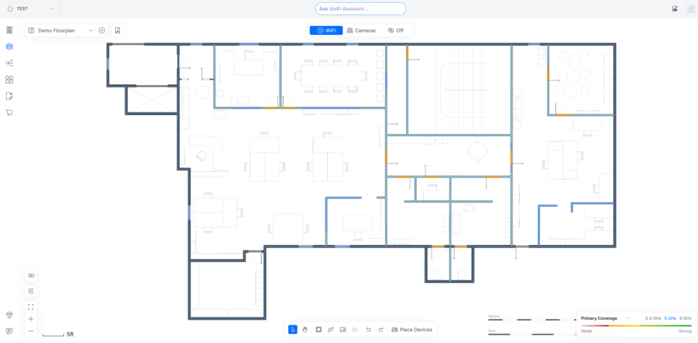
Task: Open the four-device grid icon in the sidebar
Action: pyautogui.click(x=10, y=80)
